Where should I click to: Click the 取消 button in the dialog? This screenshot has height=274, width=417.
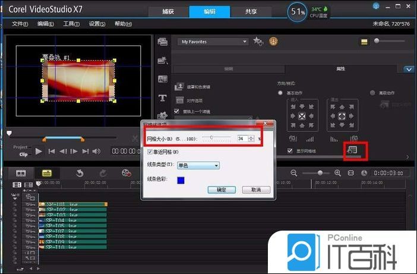point(256,190)
